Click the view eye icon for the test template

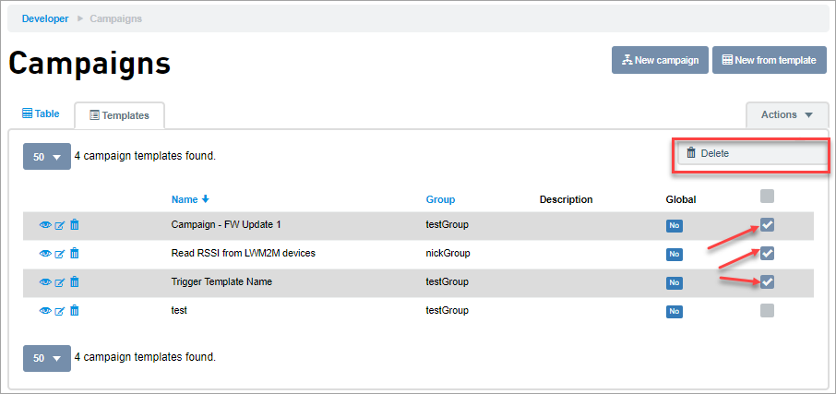pos(44,311)
